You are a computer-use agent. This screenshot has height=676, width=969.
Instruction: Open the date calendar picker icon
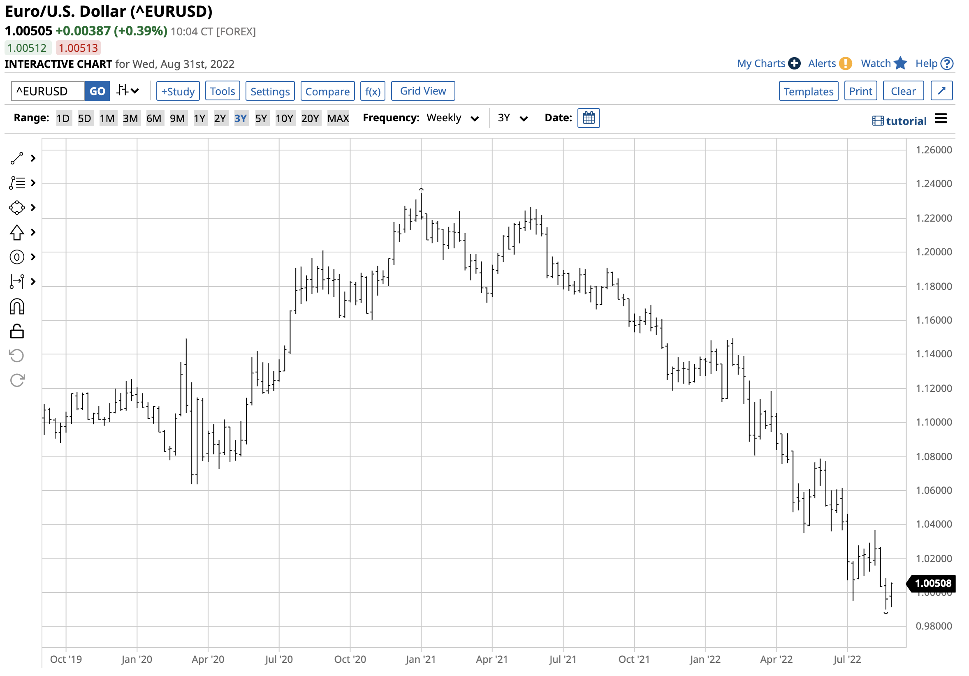pyautogui.click(x=589, y=118)
